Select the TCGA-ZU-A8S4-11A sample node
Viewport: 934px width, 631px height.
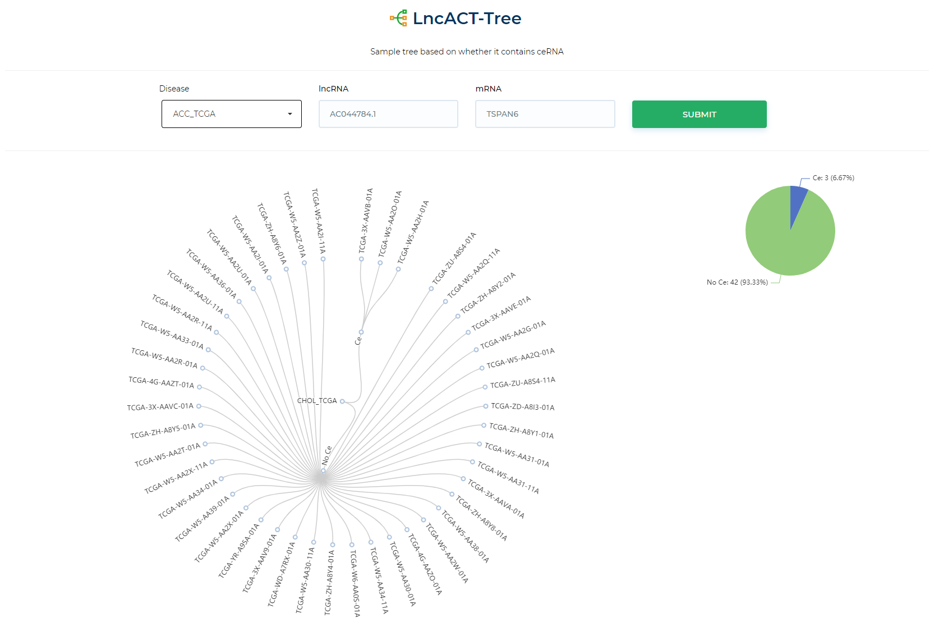[x=485, y=387]
